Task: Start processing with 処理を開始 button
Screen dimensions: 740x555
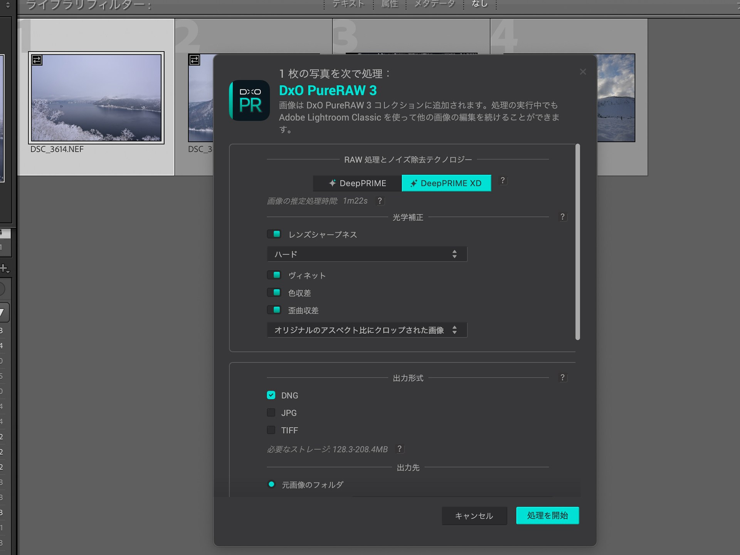Action: (x=547, y=515)
